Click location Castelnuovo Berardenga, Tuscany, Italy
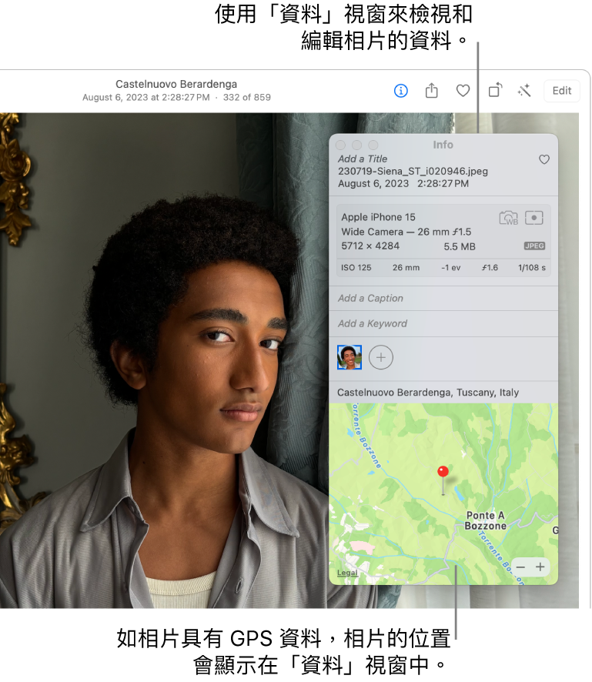 click(x=428, y=393)
